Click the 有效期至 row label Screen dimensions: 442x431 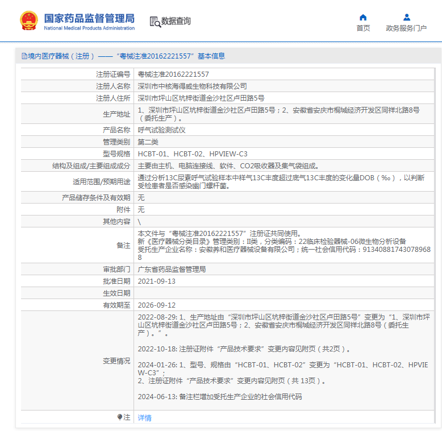coord(116,305)
